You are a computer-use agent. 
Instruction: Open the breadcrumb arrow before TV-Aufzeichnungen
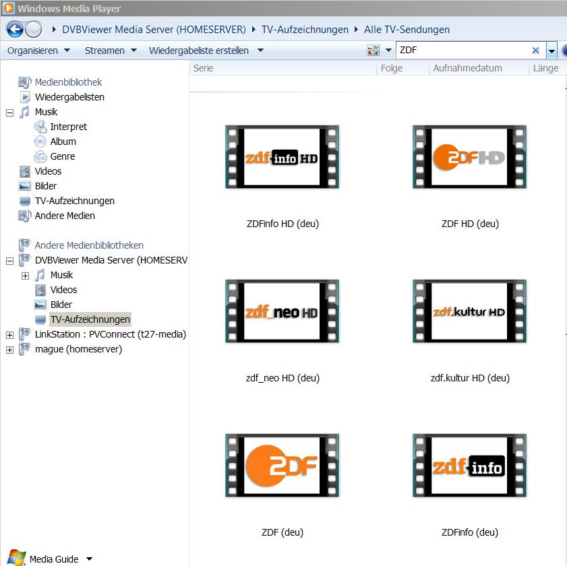pyautogui.click(x=253, y=29)
